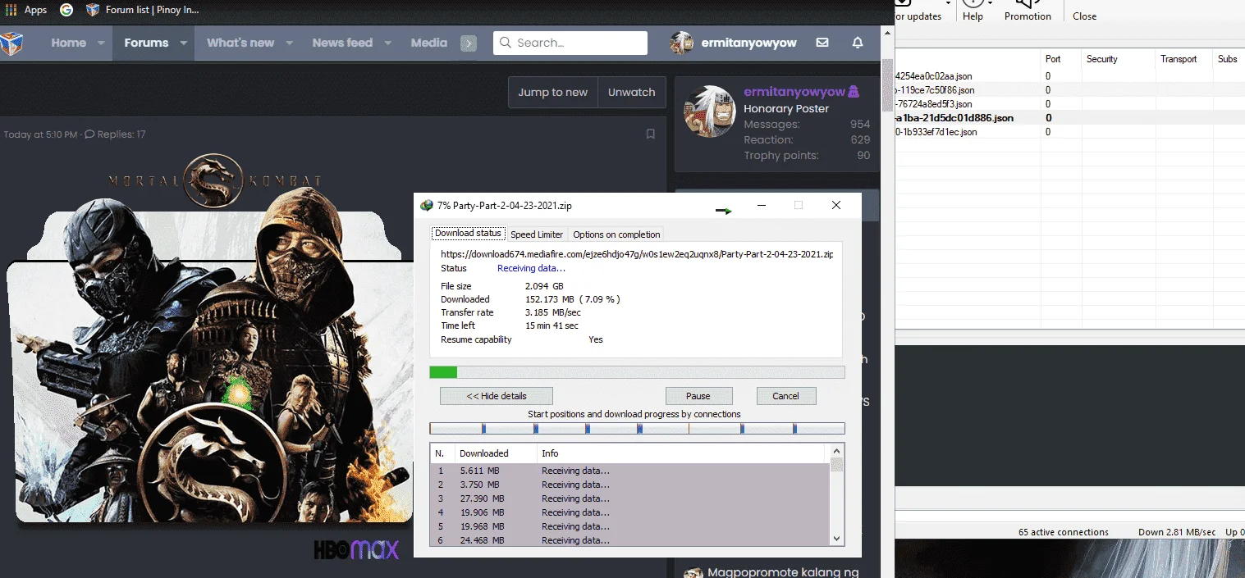The height and width of the screenshot is (578, 1245).
Task: Click the sidebar profile avatar image
Action: coord(709,112)
